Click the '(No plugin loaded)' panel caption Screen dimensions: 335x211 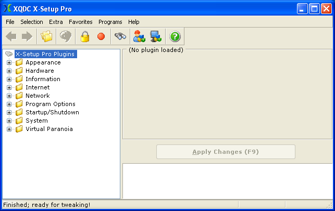(156, 50)
